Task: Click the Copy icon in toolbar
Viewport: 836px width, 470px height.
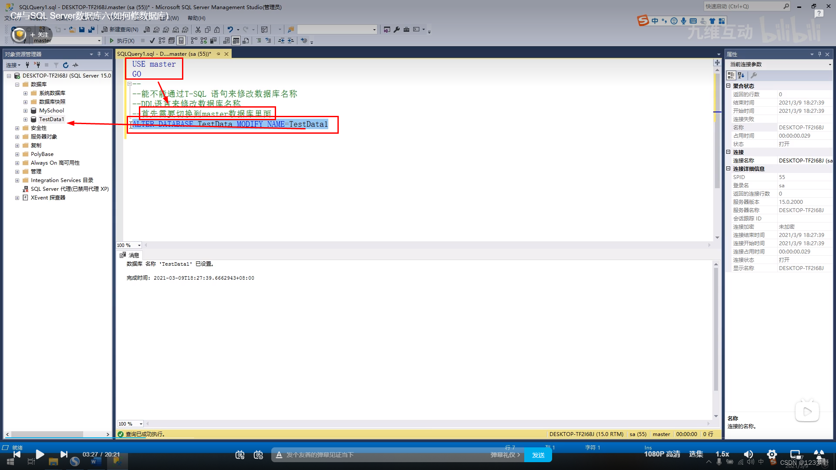Action: pyautogui.click(x=208, y=30)
